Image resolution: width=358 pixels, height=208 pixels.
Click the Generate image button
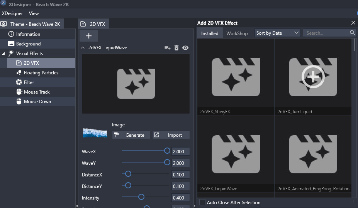(x=131, y=135)
